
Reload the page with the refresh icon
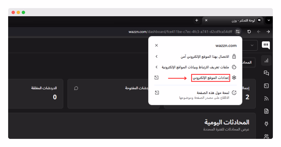click(x=249, y=32)
